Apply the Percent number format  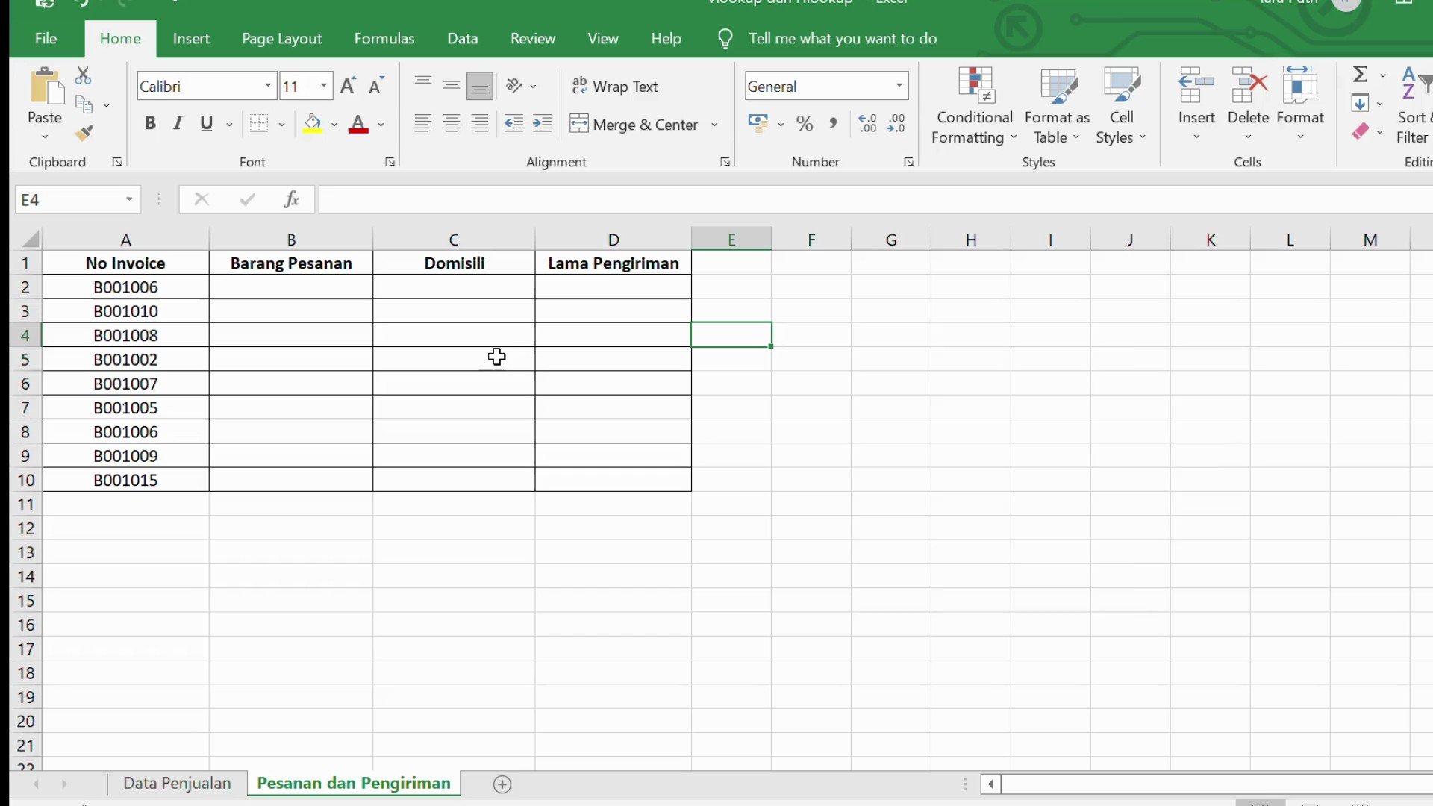click(805, 123)
